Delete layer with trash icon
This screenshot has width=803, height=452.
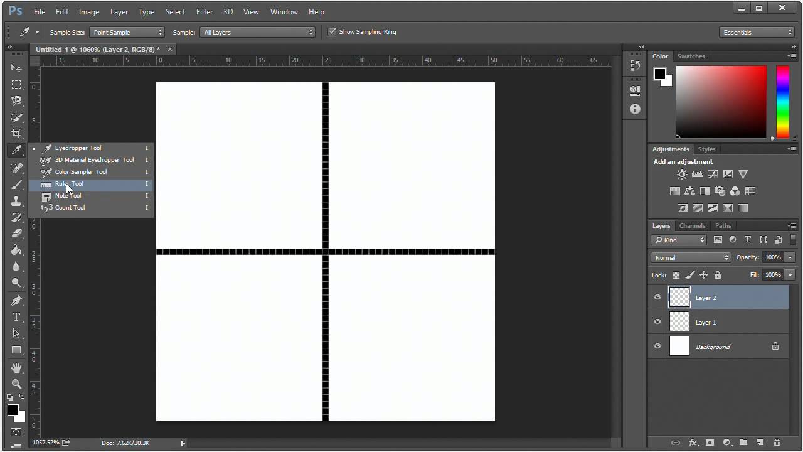(777, 443)
